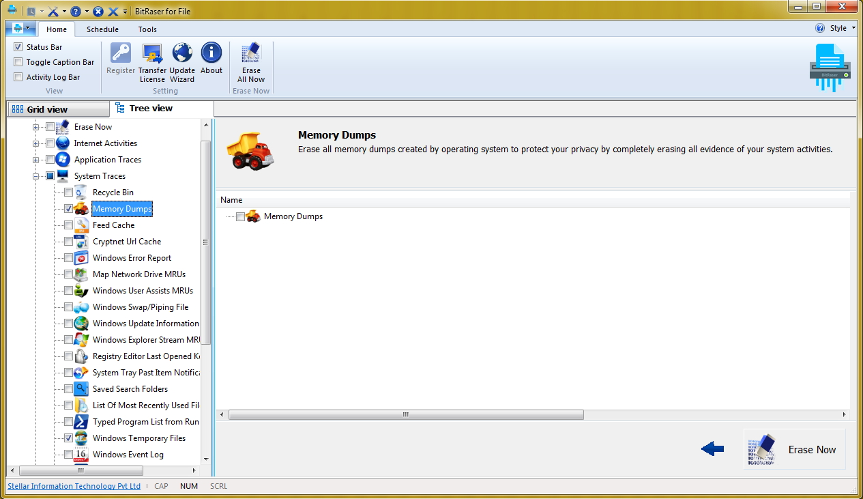Click the Windows Swap/Piping File icon
The width and height of the screenshot is (863, 499).
click(81, 307)
